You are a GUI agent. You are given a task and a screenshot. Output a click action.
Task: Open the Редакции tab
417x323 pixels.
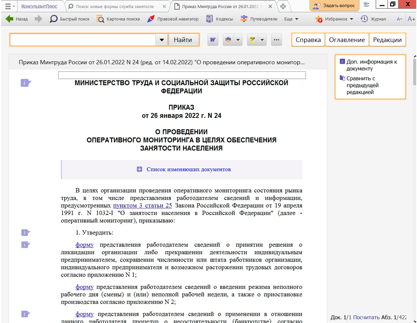tap(387, 40)
